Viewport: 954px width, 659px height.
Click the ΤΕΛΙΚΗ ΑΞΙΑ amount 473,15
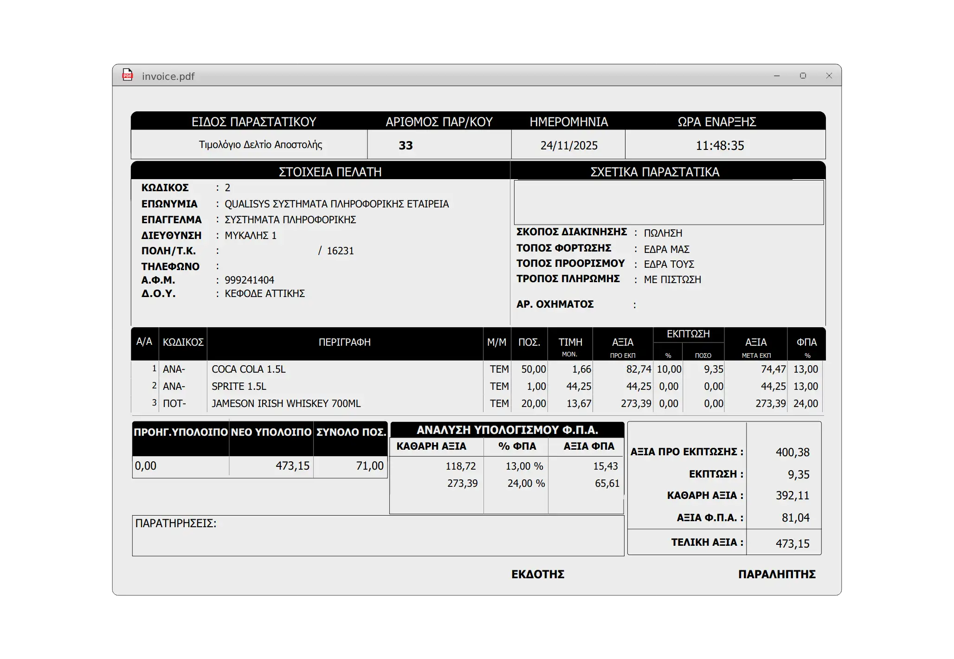(792, 543)
